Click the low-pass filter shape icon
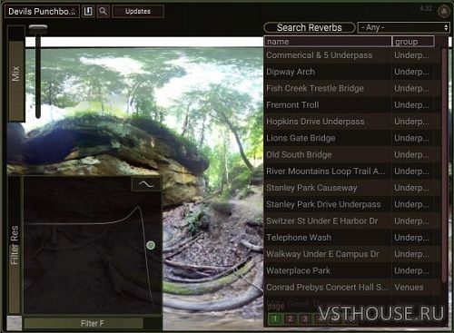This screenshot has height=333, width=454. pyautogui.click(x=146, y=184)
